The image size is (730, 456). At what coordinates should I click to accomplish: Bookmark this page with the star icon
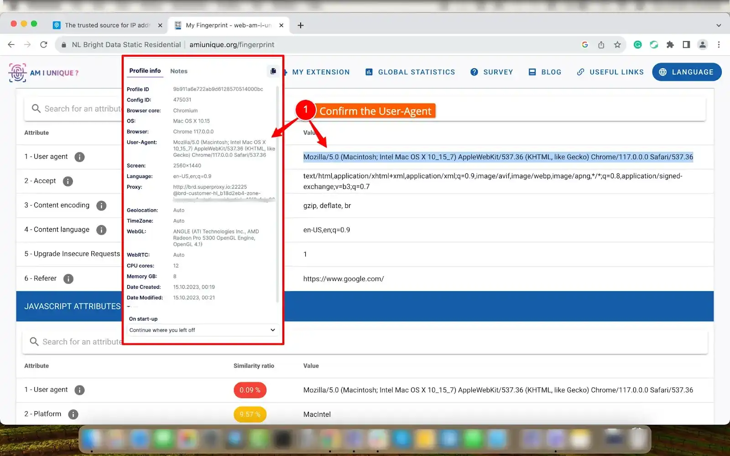pos(617,45)
